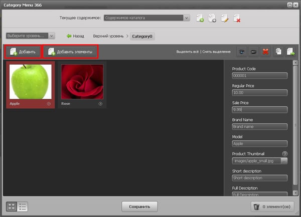Viewport: 301px width, 217px height.
Task: Click the delete content icon
Action: 236,19
